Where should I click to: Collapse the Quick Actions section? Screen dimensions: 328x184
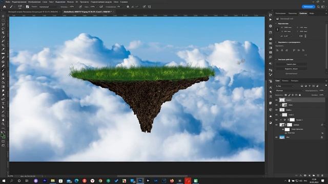(276, 59)
